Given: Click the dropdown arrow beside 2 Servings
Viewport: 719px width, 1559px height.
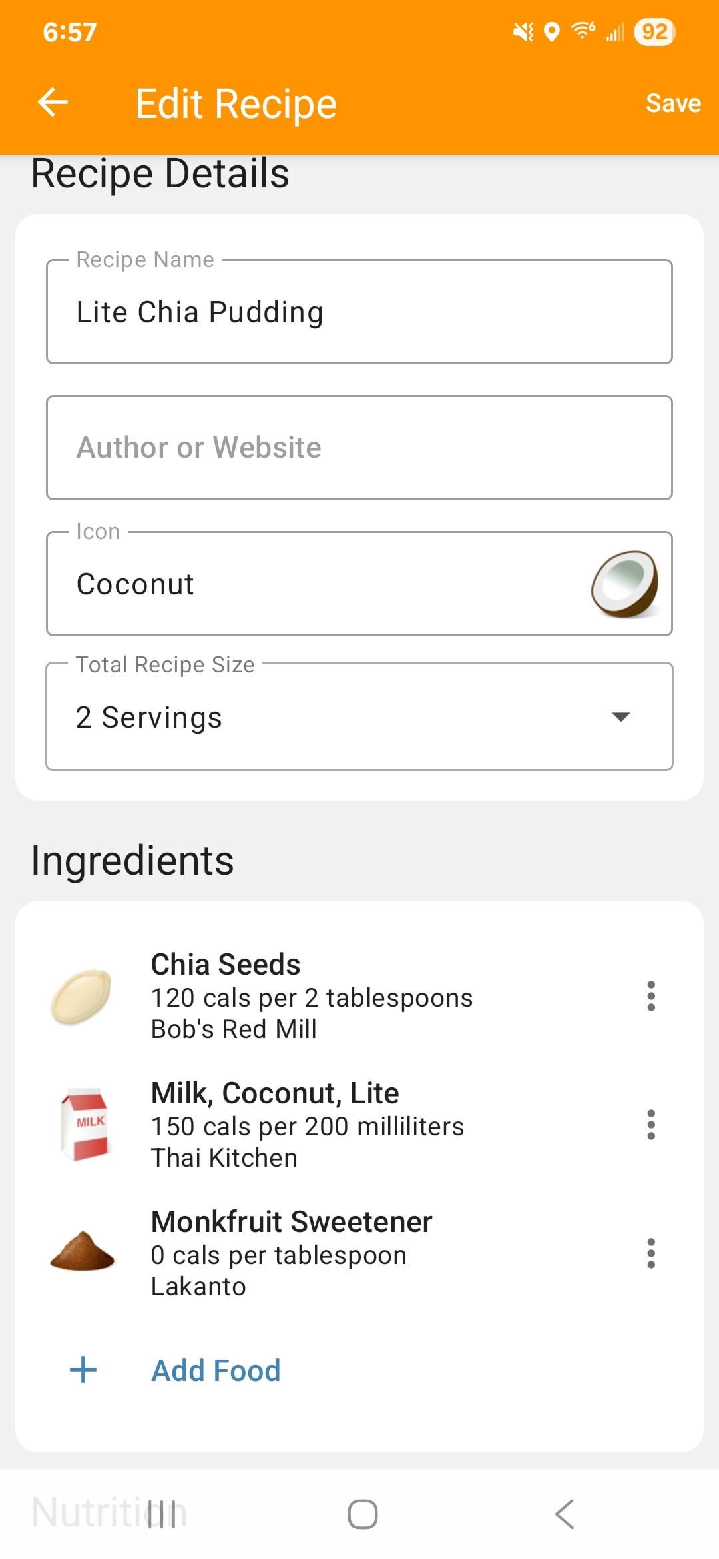Looking at the screenshot, I should tap(620, 717).
